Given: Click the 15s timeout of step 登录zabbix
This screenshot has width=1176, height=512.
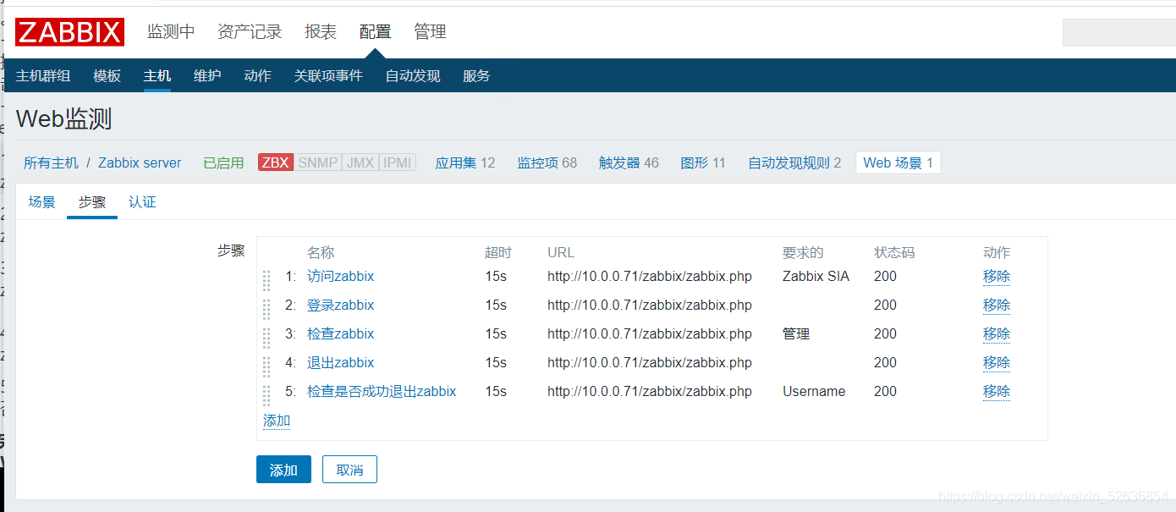Looking at the screenshot, I should [x=496, y=305].
